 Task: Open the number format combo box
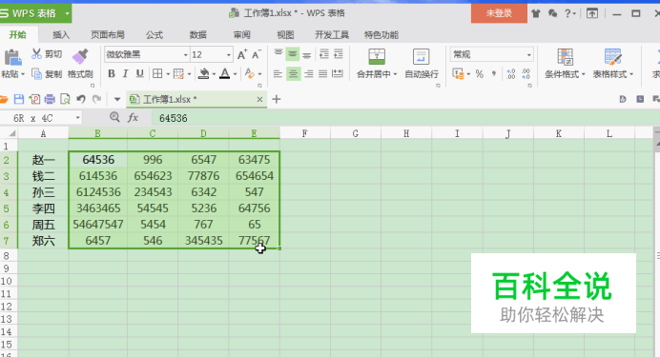click(491, 54)
